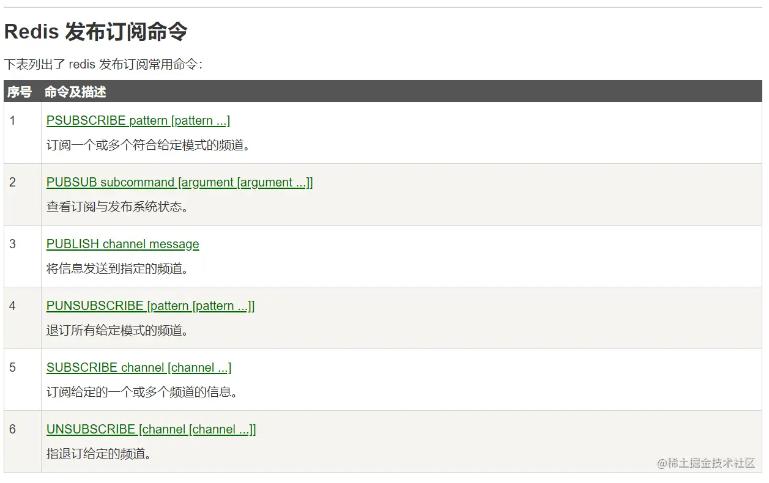Click the 命令及描述 column header
The image size is (769, 483).
pos(75,92)
